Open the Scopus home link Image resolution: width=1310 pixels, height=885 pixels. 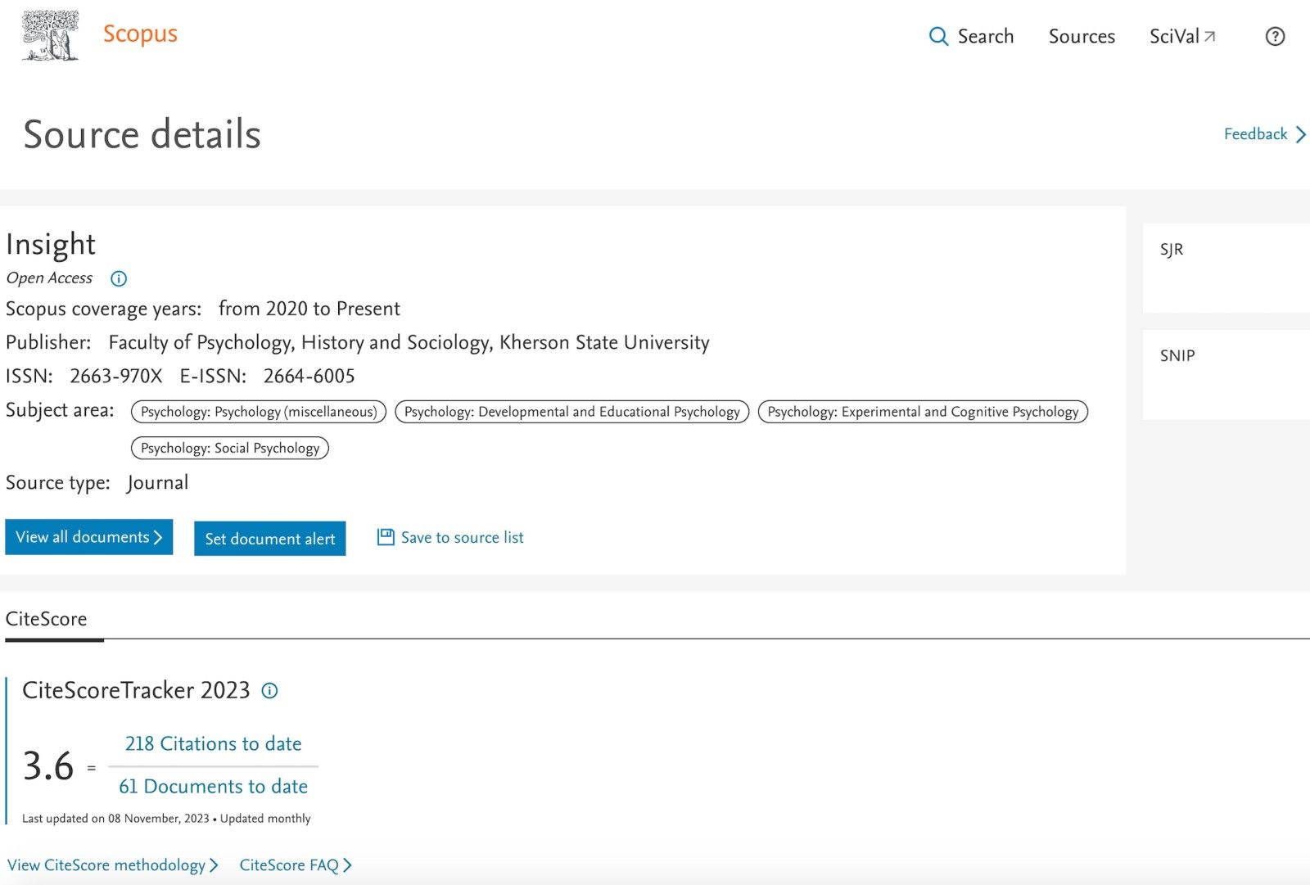140,34
